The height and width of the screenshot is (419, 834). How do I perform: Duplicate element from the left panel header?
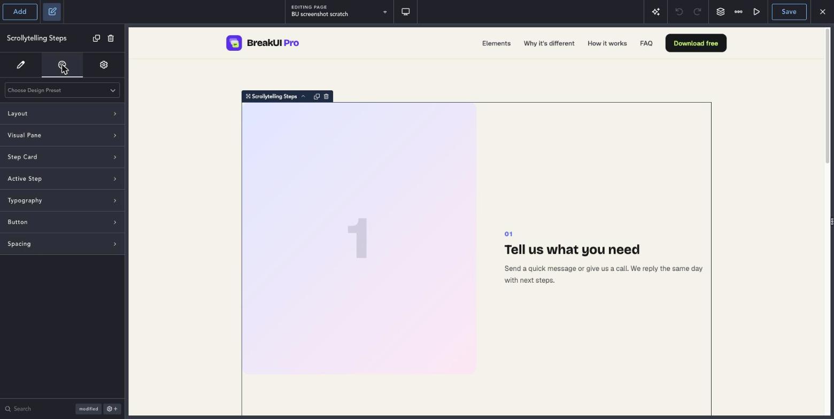pos(96,38)
